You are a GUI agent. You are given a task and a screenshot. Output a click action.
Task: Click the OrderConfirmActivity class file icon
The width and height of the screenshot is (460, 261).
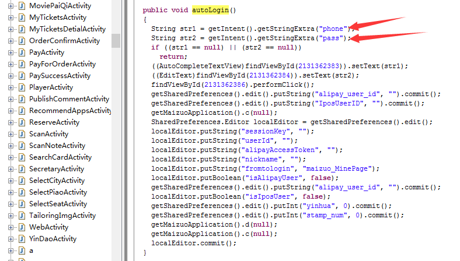22,41
